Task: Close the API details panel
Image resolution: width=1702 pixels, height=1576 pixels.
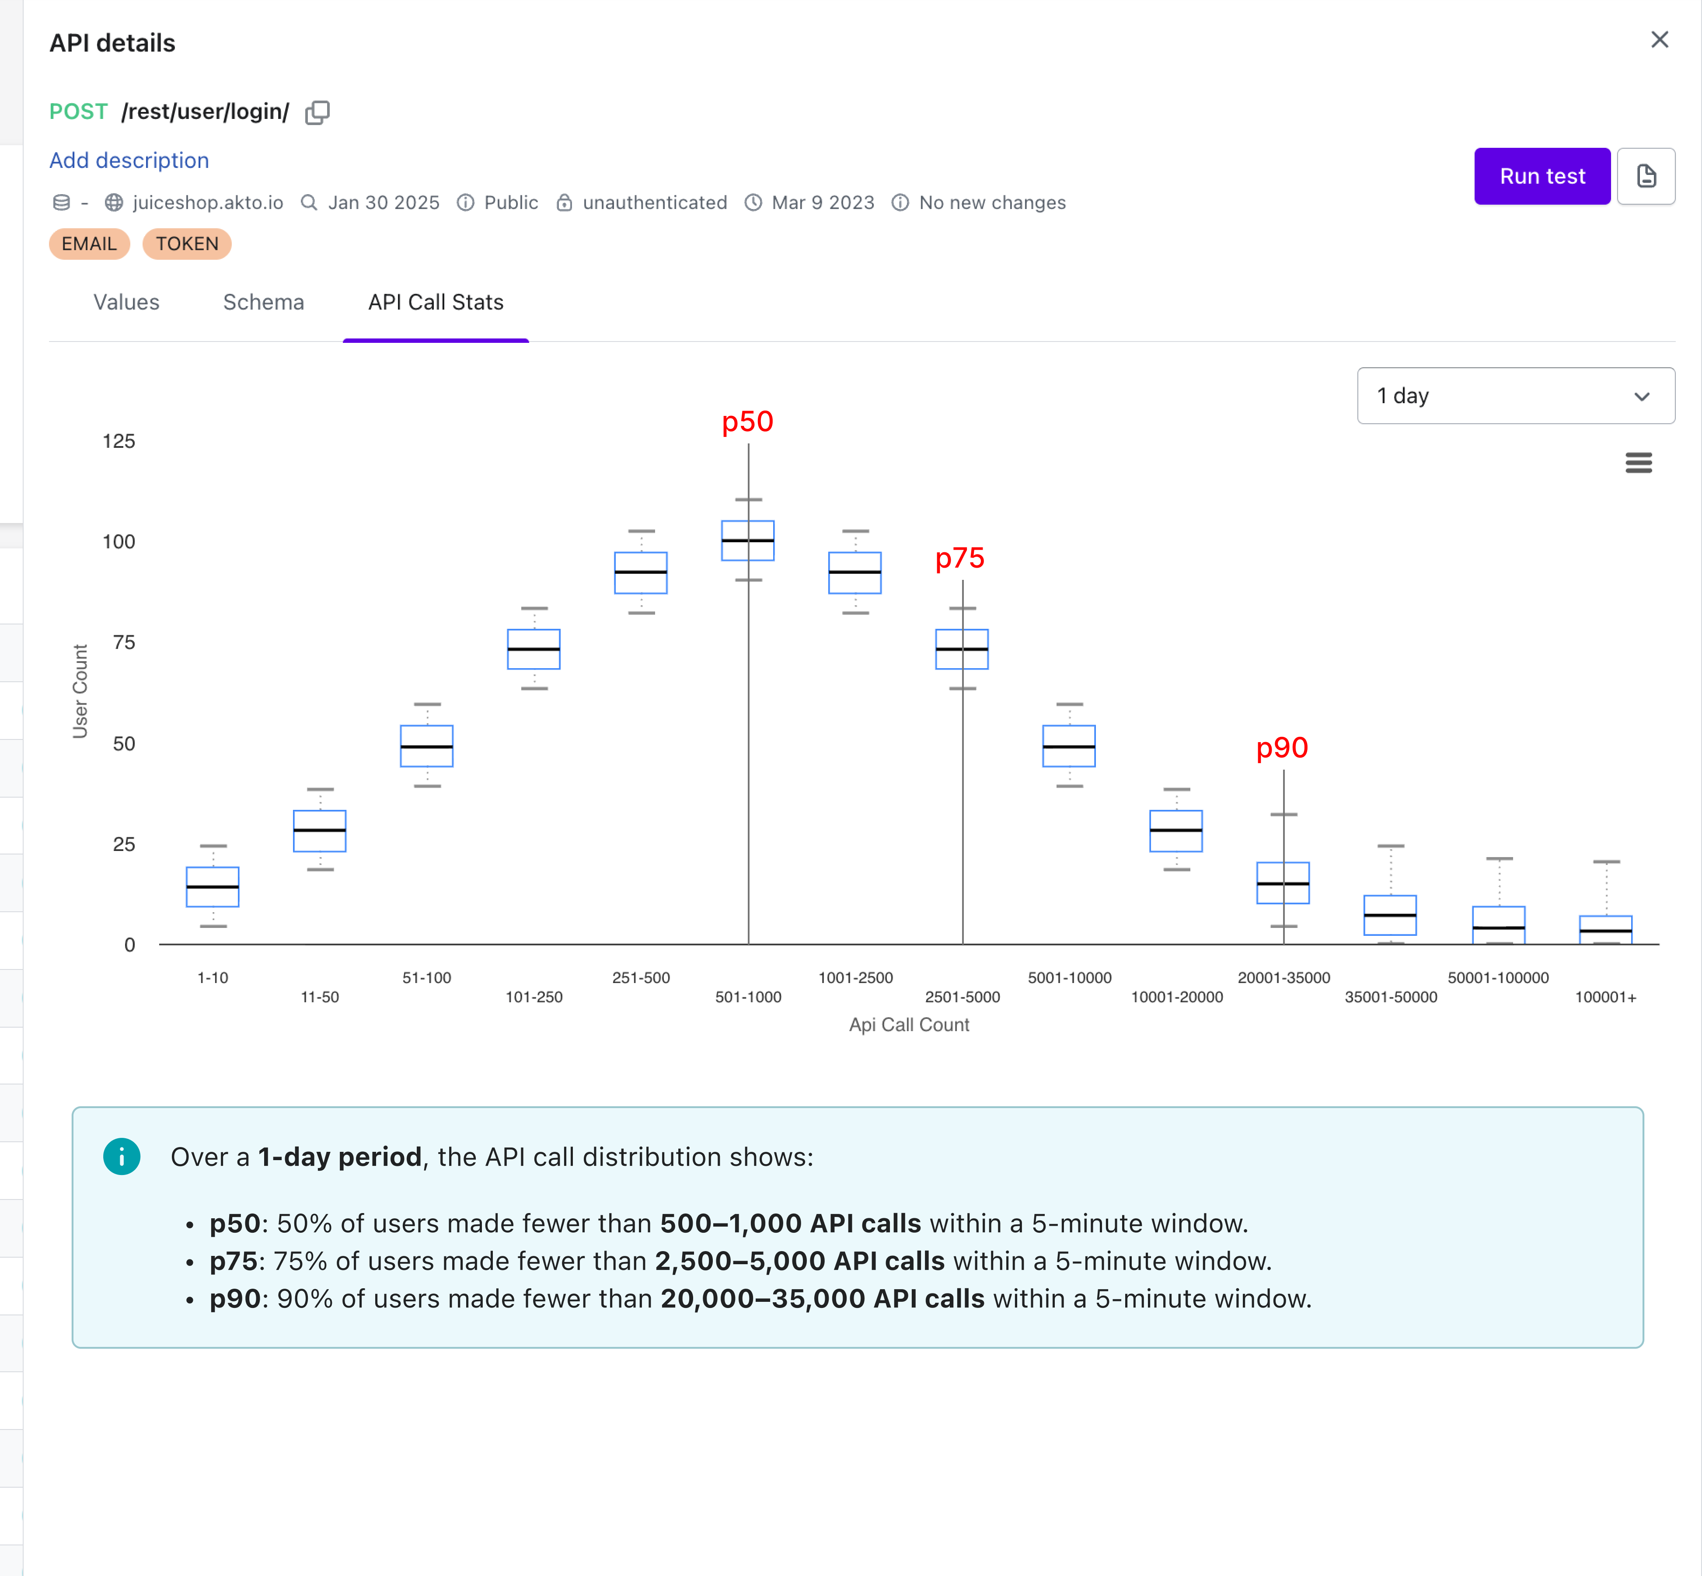Action: tap(1659, 40)
